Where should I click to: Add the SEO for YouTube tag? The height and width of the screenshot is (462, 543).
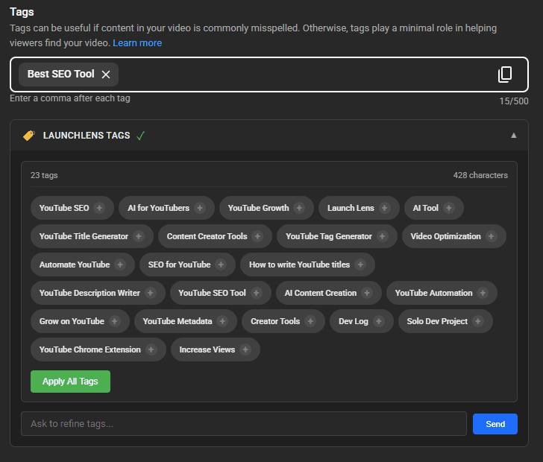pyautogui.click(x=221, y=265)
